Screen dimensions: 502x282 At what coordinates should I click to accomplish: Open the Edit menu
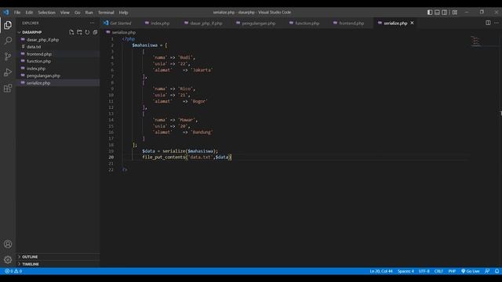point(29,13)
